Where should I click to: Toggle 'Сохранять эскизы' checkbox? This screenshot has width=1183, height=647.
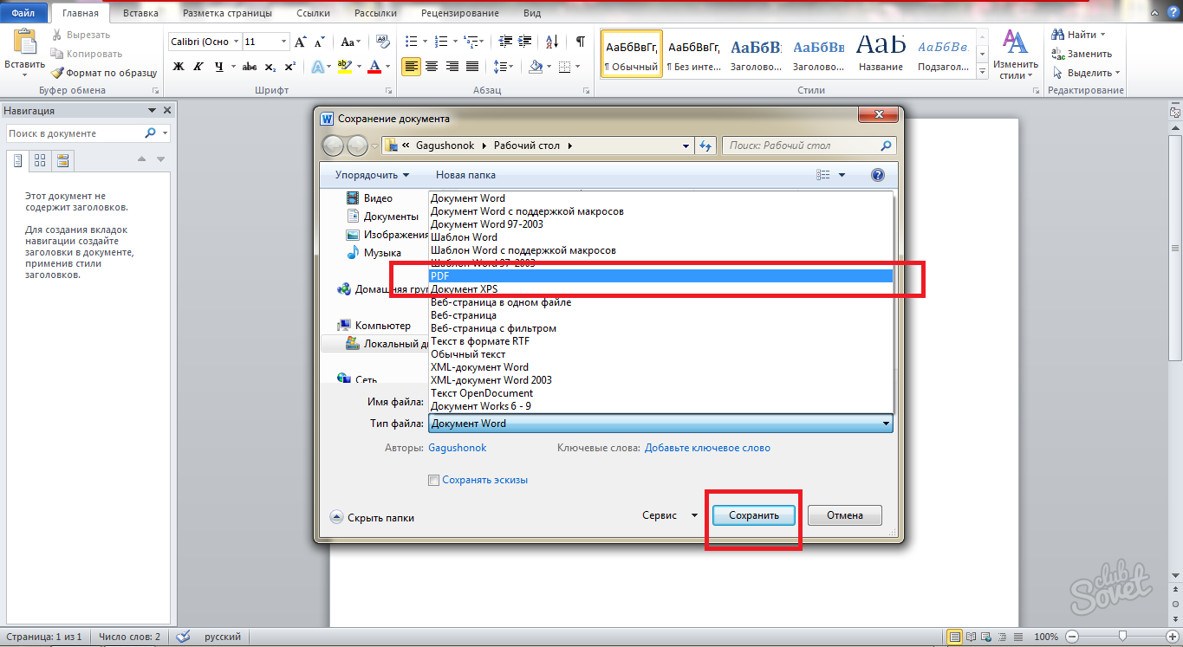tap(433, 480)
